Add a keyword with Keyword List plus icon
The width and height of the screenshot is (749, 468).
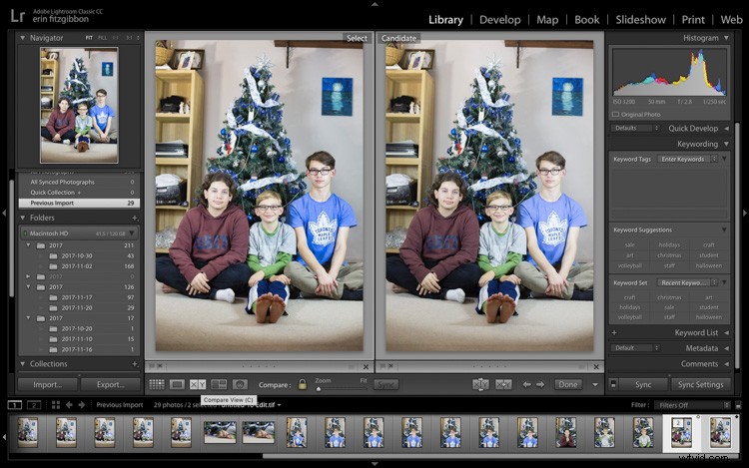[x=614, y=333]
